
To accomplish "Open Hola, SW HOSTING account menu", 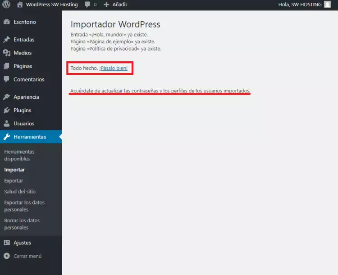I will pos(300,5).
